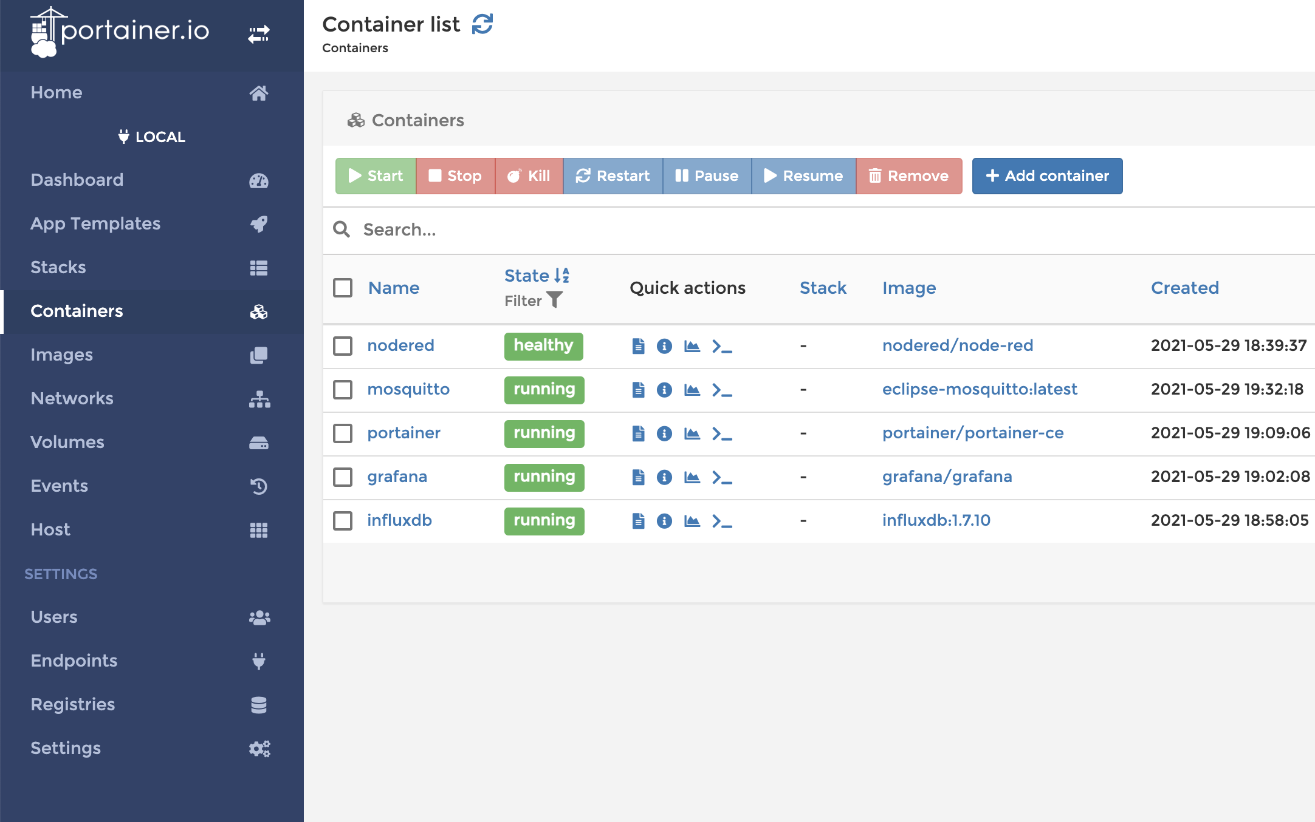
Task: Open Settings in sidebar
Action: point(152,748)
